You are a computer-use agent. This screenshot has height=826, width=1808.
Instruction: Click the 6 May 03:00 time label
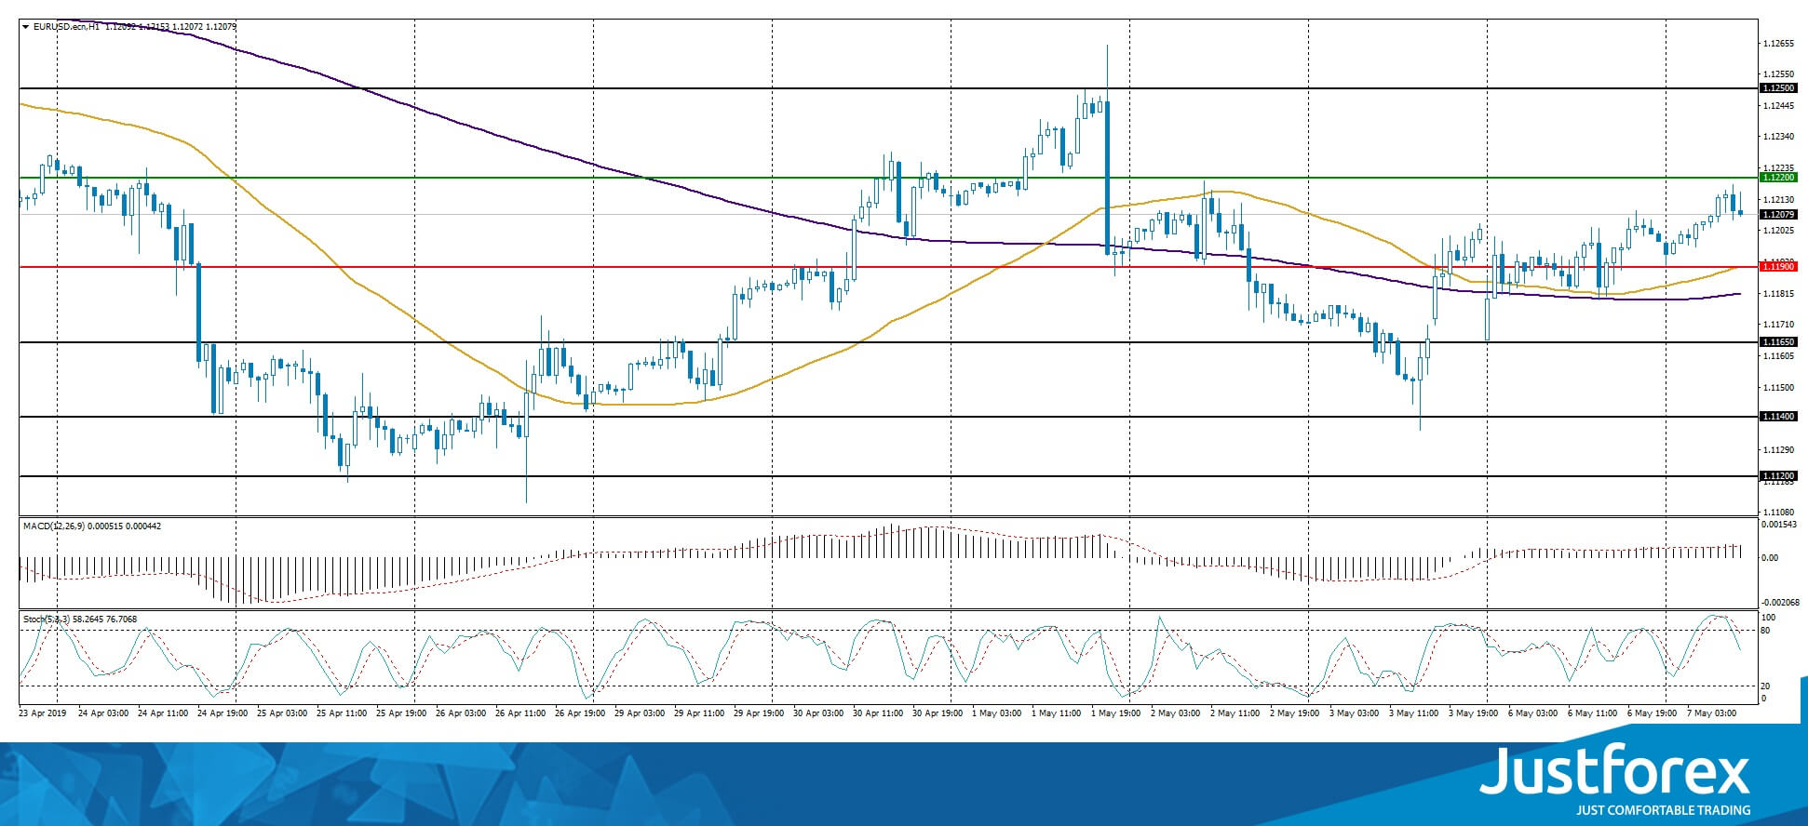tap(1531, 713)
